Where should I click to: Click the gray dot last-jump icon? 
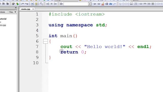pyautogui.click(x=51, y=4)
